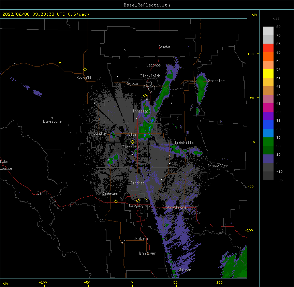Select the yellow diamond marker above the Calgary label

[138, 201]
